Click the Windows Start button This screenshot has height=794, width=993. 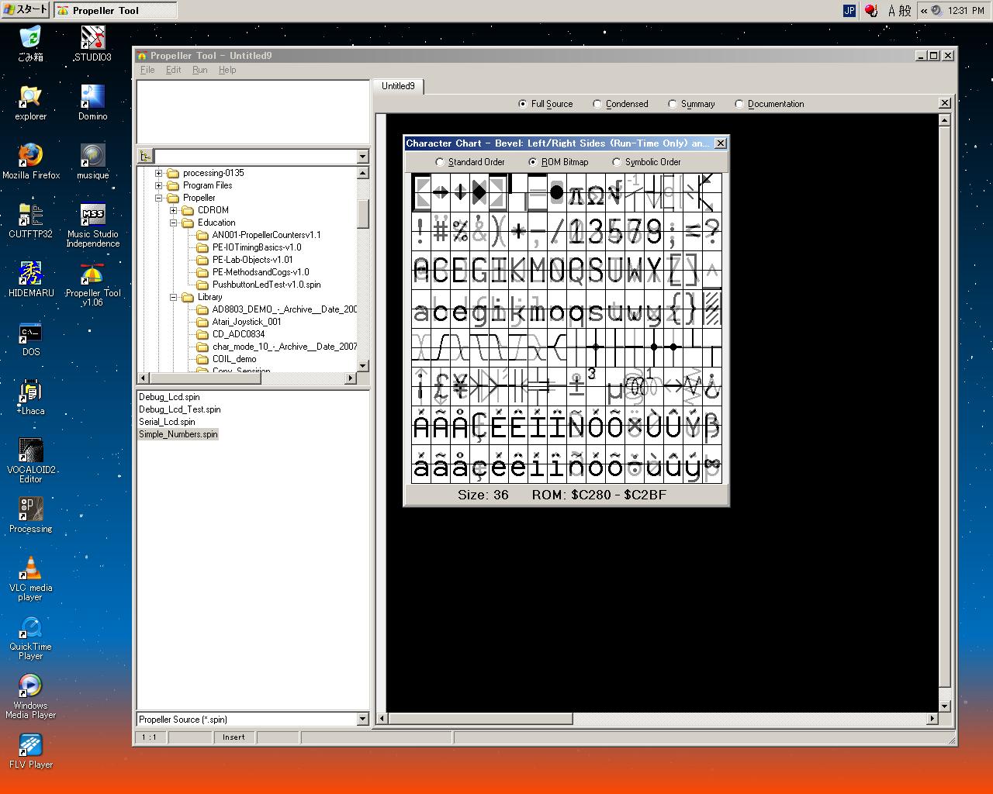click(x=26, y=10)
